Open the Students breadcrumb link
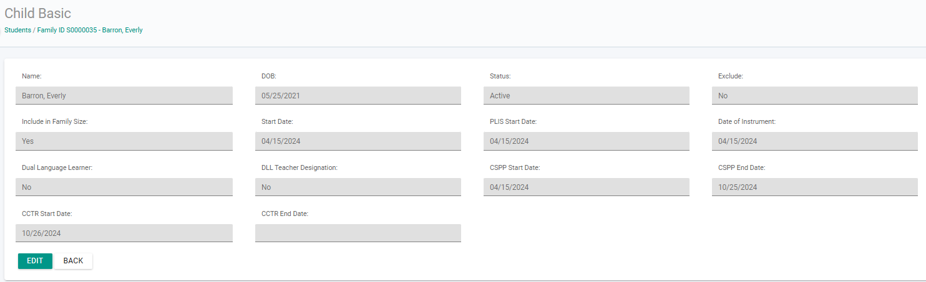 17,30
